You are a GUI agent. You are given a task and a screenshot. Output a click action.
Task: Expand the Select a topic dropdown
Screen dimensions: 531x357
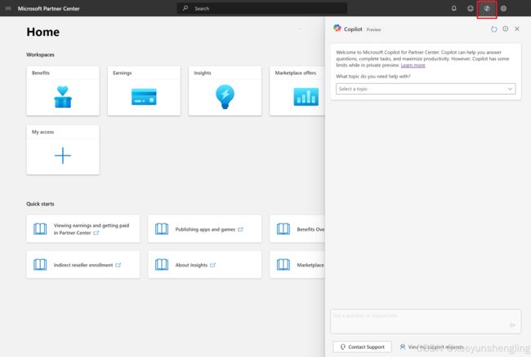426,89
